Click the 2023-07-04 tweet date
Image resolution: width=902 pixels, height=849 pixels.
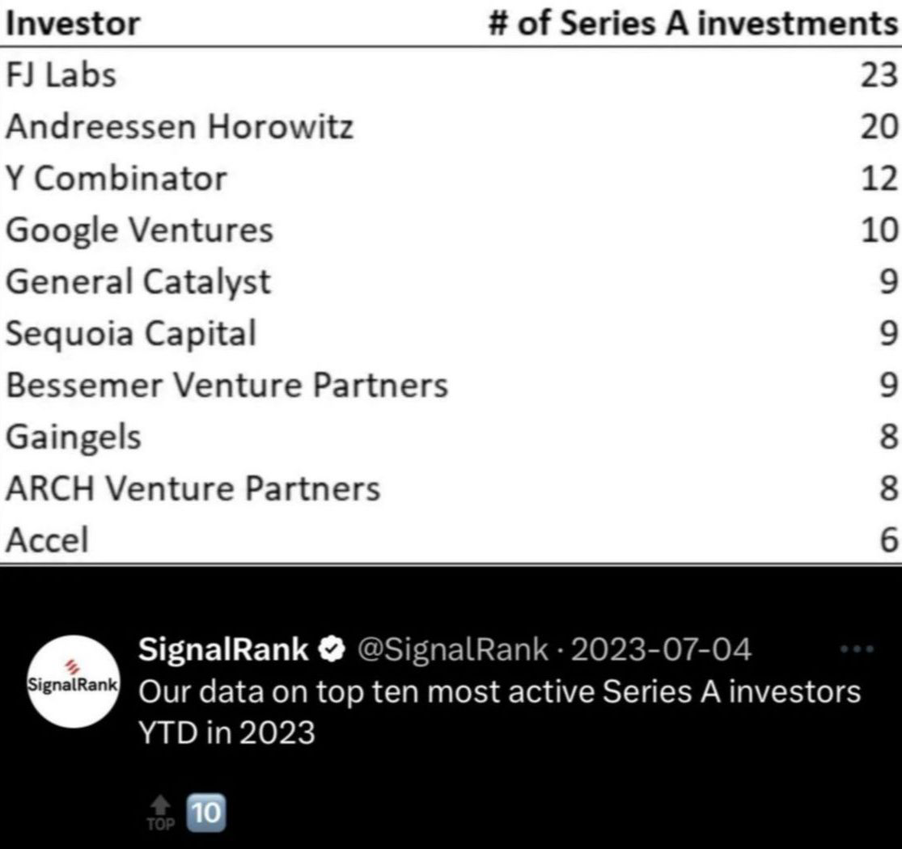661,650
